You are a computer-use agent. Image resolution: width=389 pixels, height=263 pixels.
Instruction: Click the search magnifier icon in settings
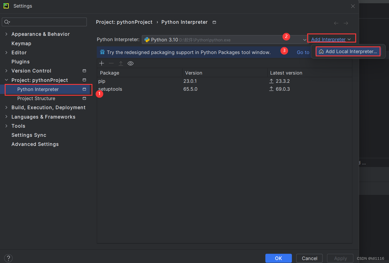pyautogui.click(x=7, y=22)
